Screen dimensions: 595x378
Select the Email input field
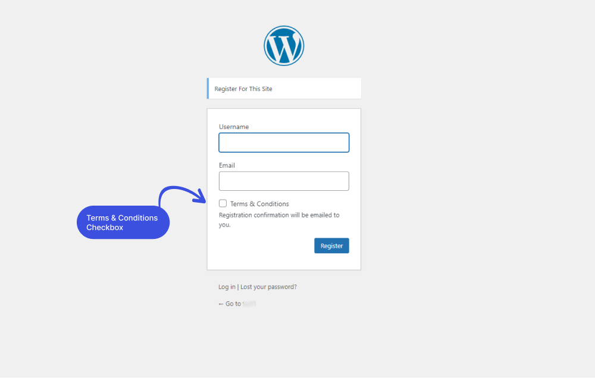coord(284,181)
